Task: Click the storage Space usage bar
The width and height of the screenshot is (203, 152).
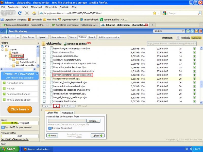Action: coord(20,123)
